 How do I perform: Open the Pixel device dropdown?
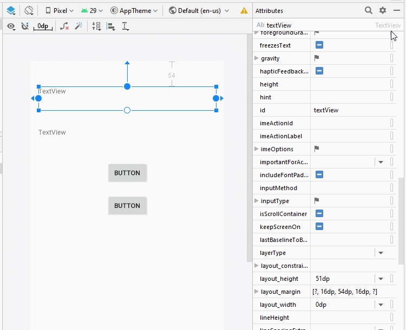pos(60,11)
